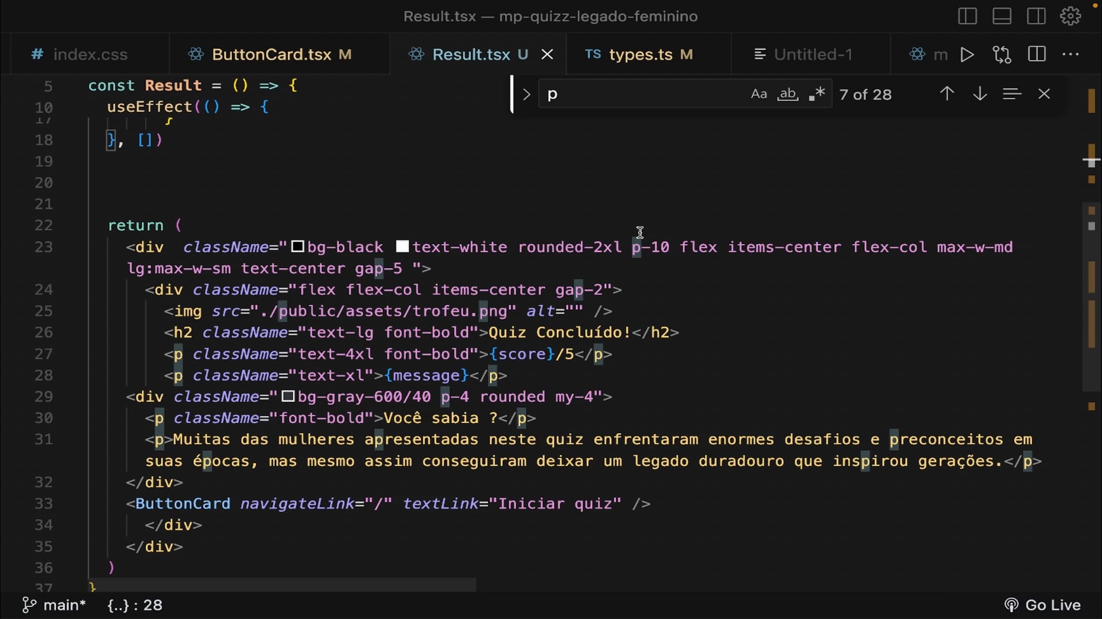Image resolution: width=1102 pixels, height=619 pixels.
Task: Toggle primary sidebar layout icon
Action: pyautogui.click(x=967, y=16)
